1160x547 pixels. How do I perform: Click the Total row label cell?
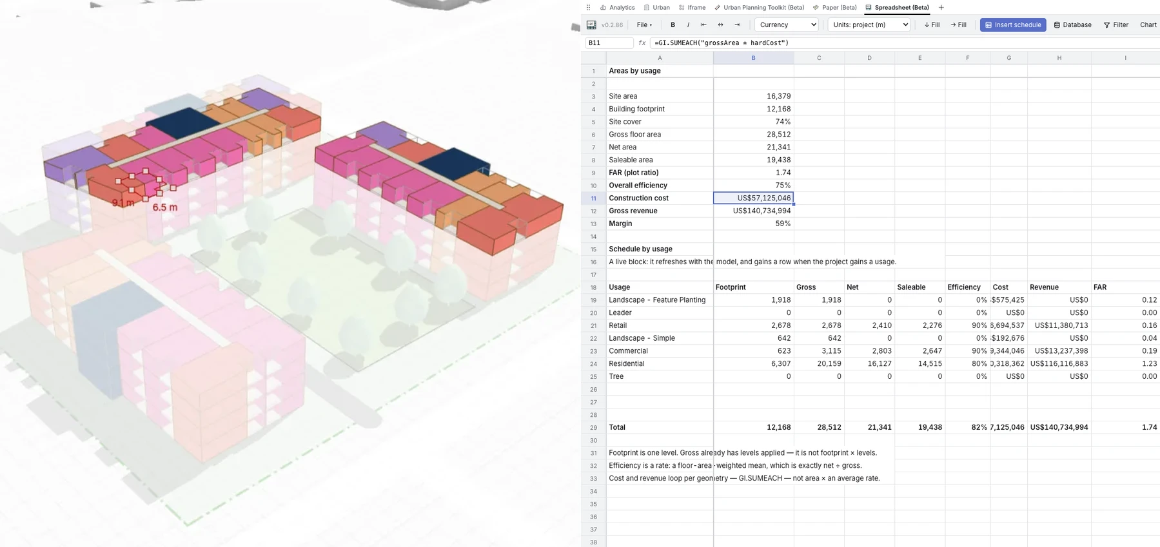click(660, 428)
